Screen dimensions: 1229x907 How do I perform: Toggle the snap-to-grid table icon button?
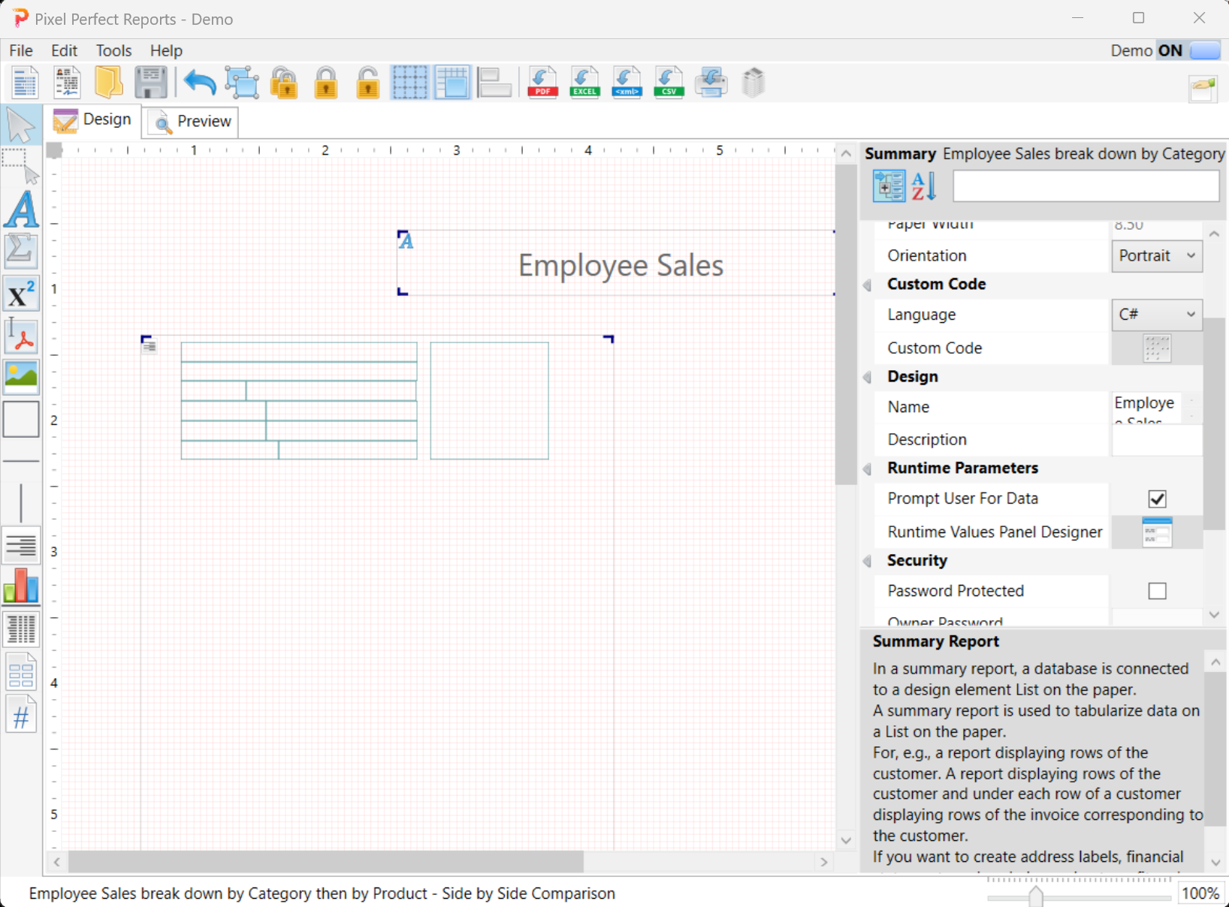[x=452, y=83]
